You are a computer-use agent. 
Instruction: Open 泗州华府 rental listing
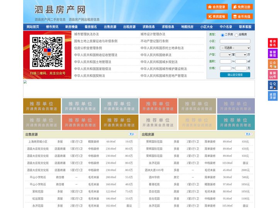click(154, 177)
